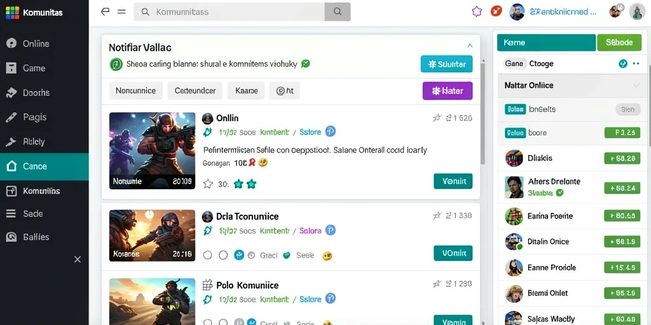Click the Balfies sidebar icon

[x=11, y=237]
